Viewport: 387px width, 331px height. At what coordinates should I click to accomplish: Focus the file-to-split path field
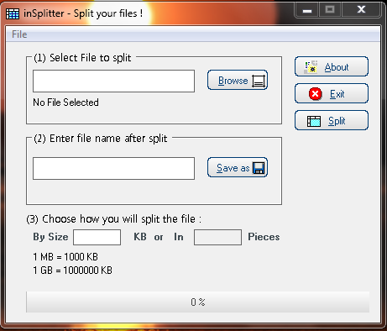(113, 81)
